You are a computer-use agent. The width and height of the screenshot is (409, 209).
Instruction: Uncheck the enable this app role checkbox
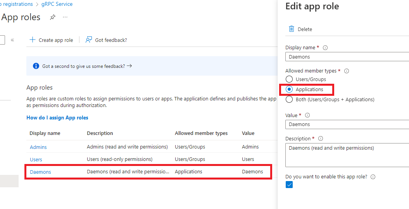pyautogui.click(x=289, y=185)
